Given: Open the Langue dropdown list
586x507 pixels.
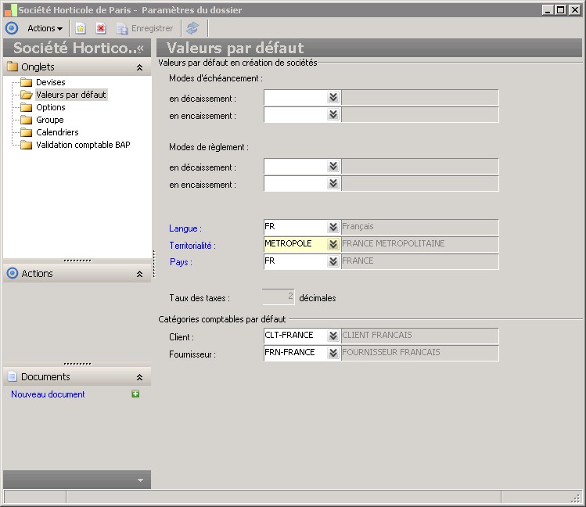Looking at the screenshot, I should coord(333,227).
